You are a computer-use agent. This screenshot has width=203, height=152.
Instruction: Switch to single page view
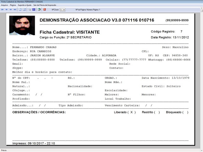click(20, 10)
